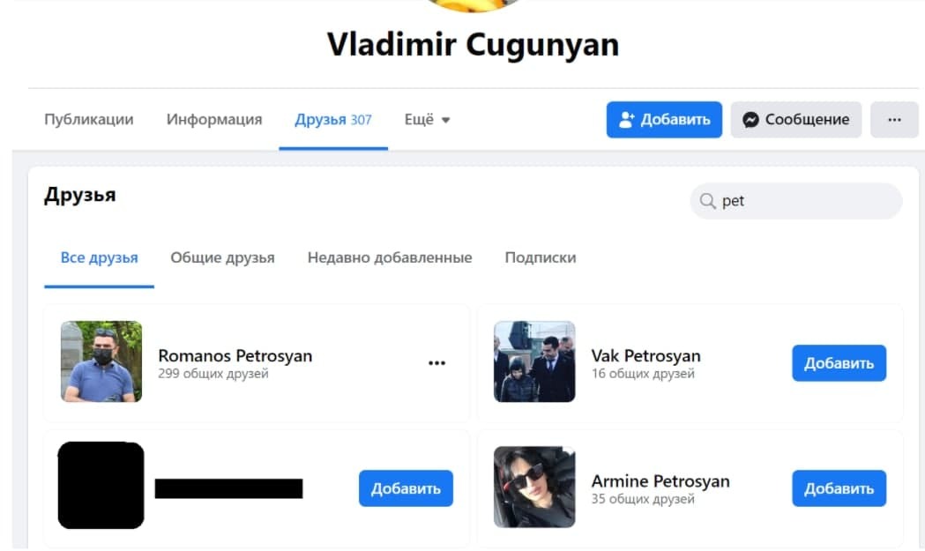Add Armine Petrosyan as friend

tap(839, 488)
